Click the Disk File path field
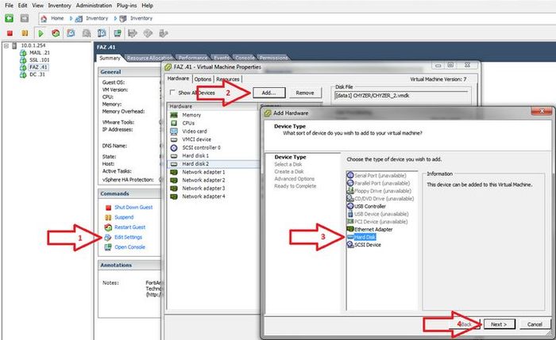The height and width of the screenshot is (340, 556). tap(401, 96)
